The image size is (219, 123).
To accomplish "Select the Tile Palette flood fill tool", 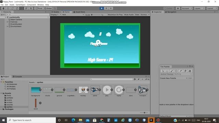I will click(190, 71).
